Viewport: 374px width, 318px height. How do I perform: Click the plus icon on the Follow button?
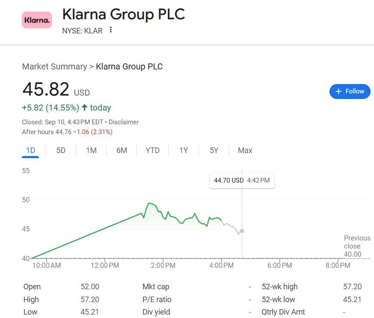[338, 91]
